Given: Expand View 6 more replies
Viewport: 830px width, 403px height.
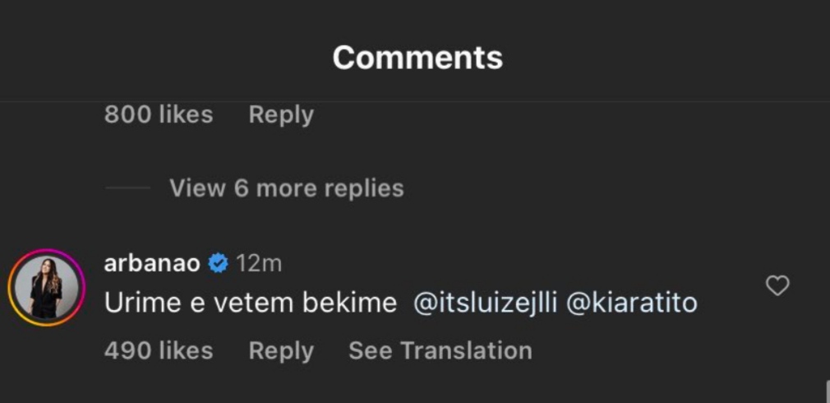Looking at the screenshot, I should [x=286, y=188].
